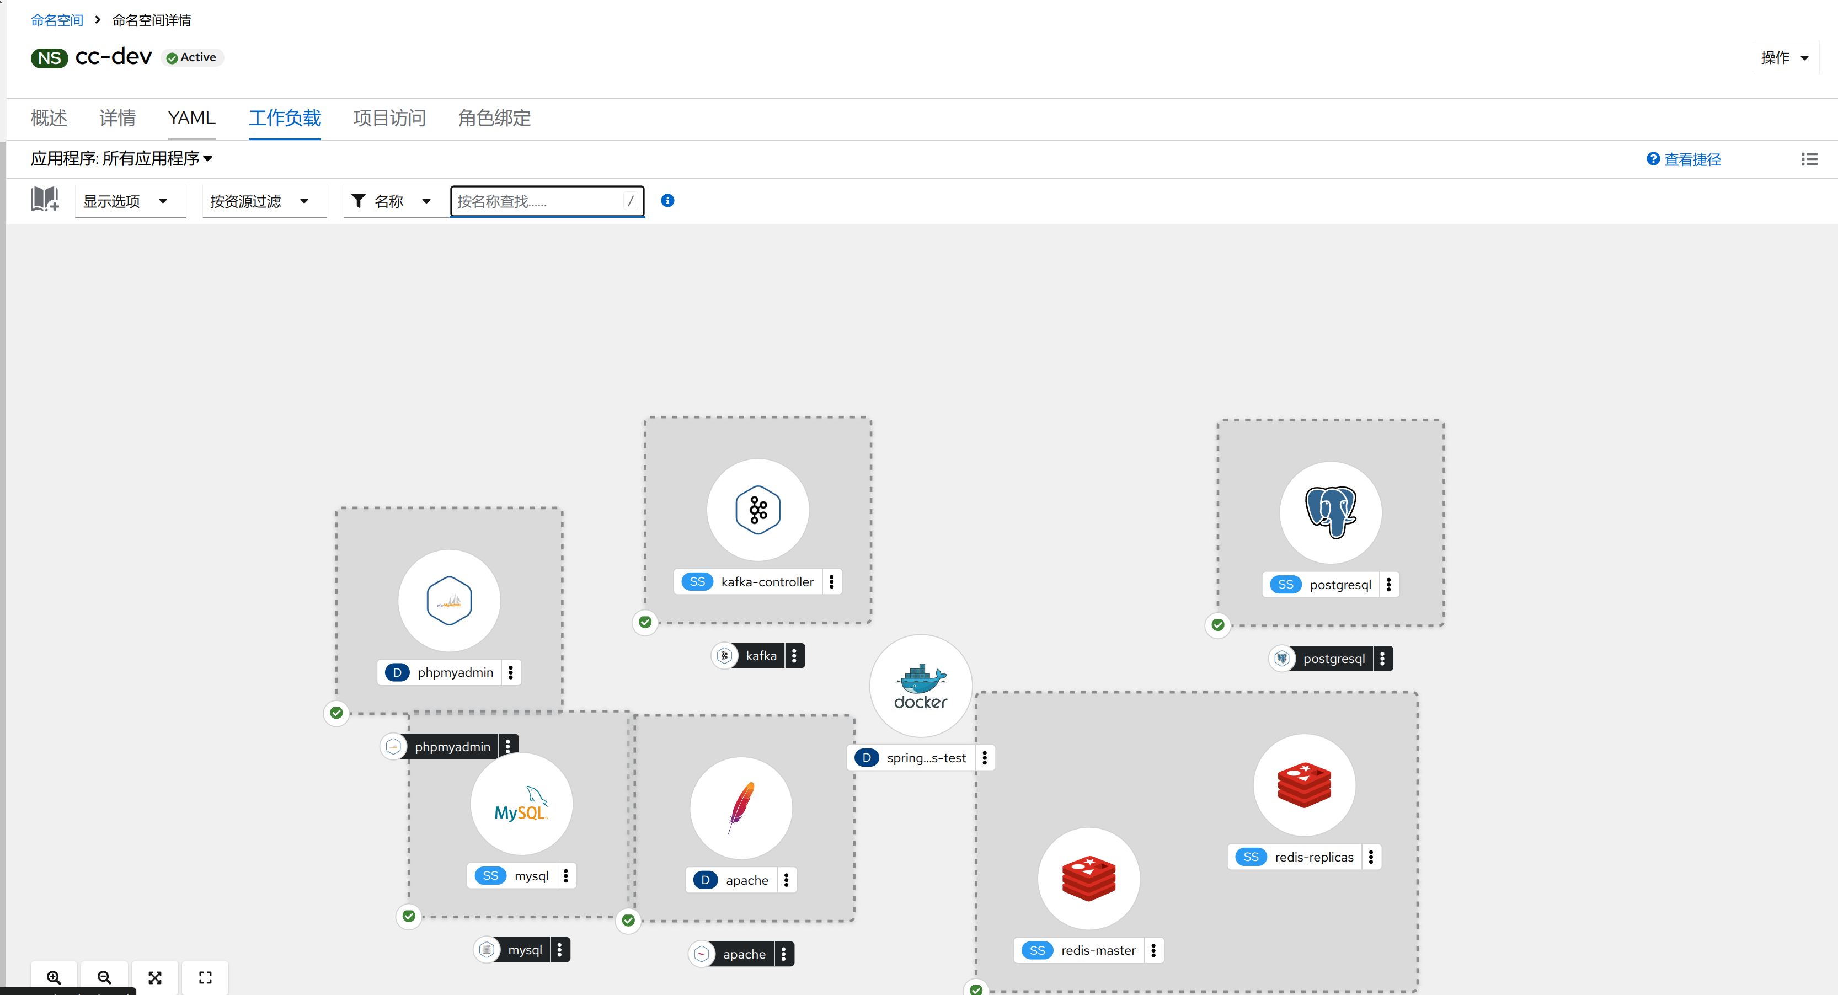Open the kafka-controller kebab menu

point(831,581)
